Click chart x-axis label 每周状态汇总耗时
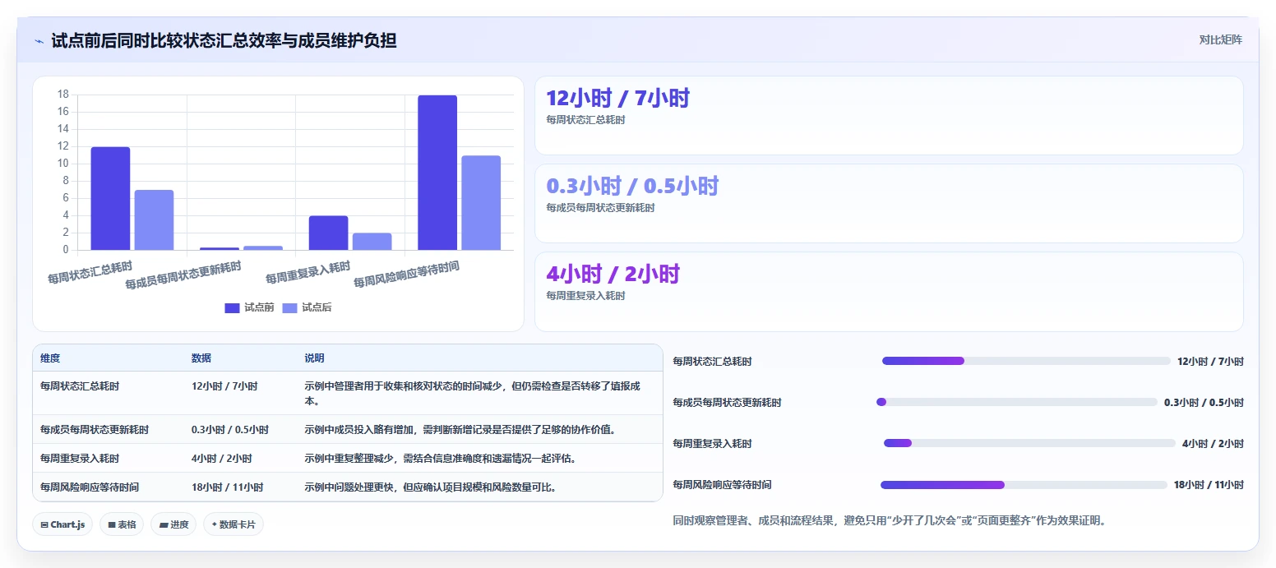This screenshot has width=1276, height=568. tap(90, 272)
